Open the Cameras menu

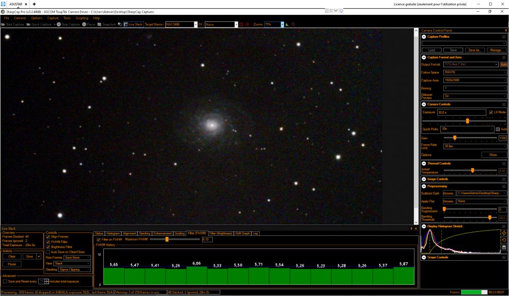(x=20, y=18)
